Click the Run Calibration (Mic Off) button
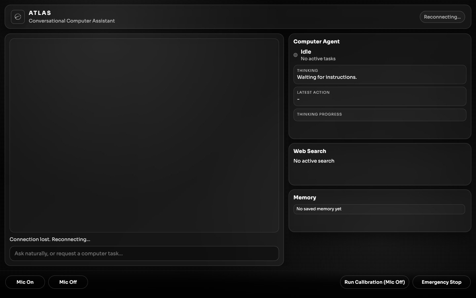 coord(375,282)
